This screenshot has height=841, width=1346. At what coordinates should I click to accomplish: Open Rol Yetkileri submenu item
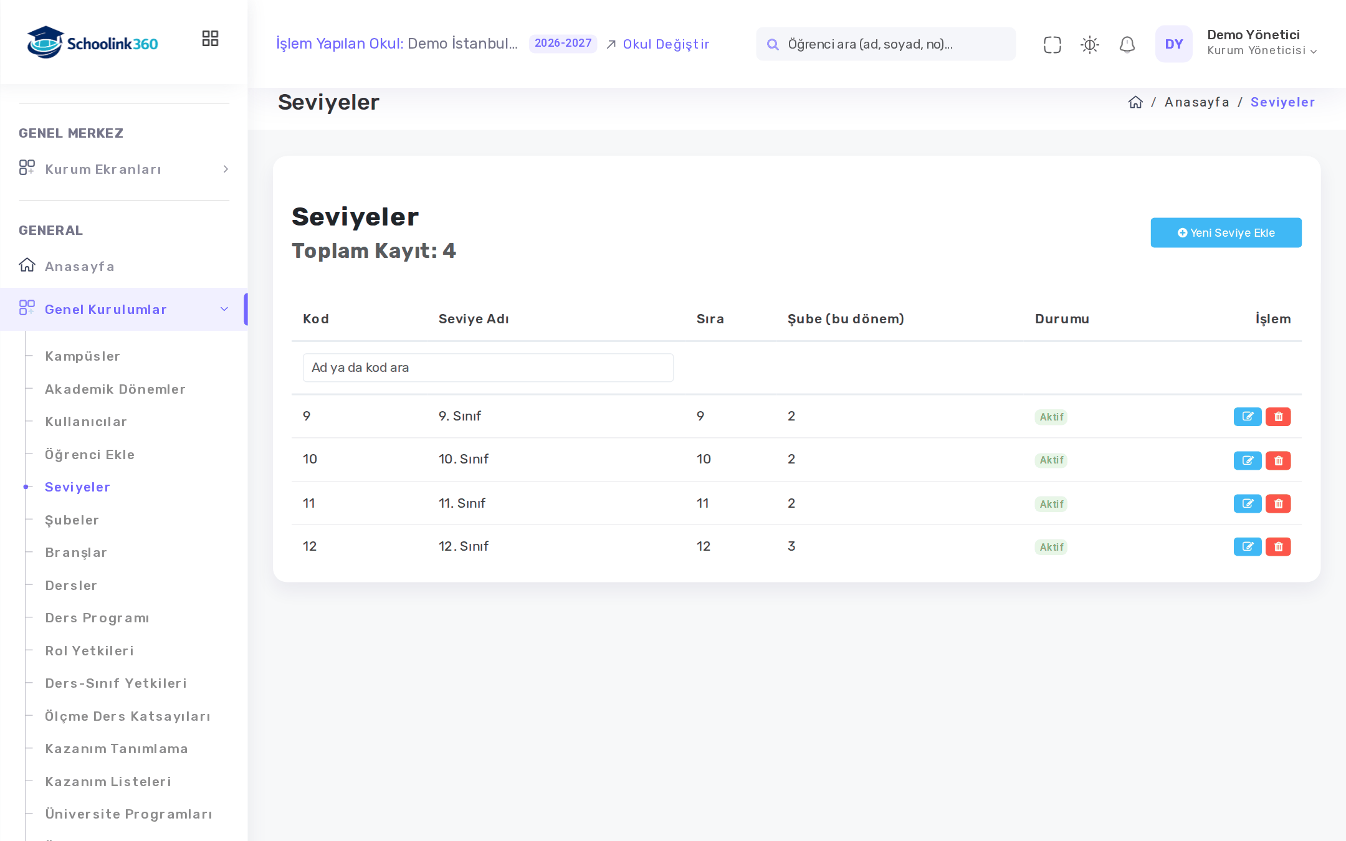tap(89, 651)
